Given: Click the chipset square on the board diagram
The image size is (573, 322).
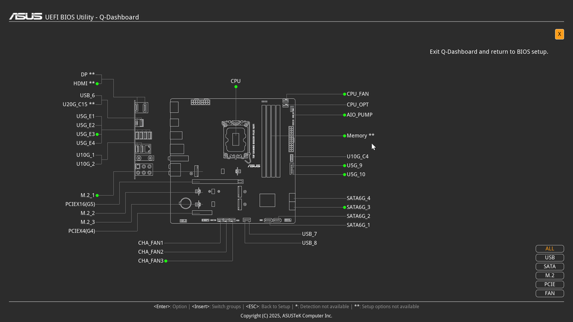Looking at the screenshot, I should click(267, 201).
